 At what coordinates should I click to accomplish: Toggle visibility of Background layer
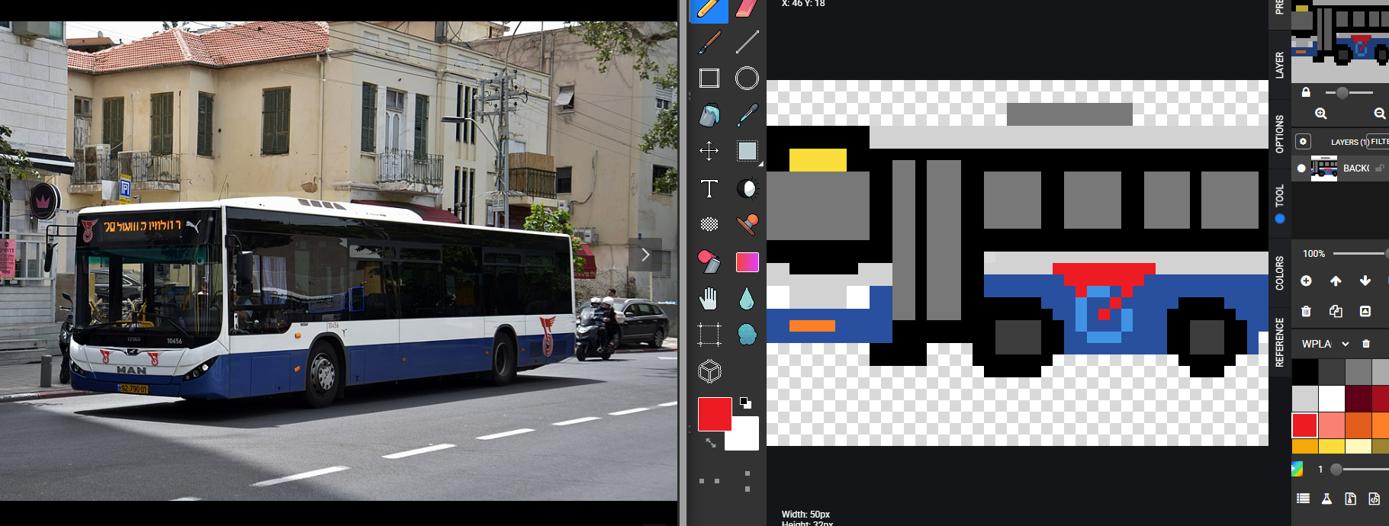[x=1301, y=168]
